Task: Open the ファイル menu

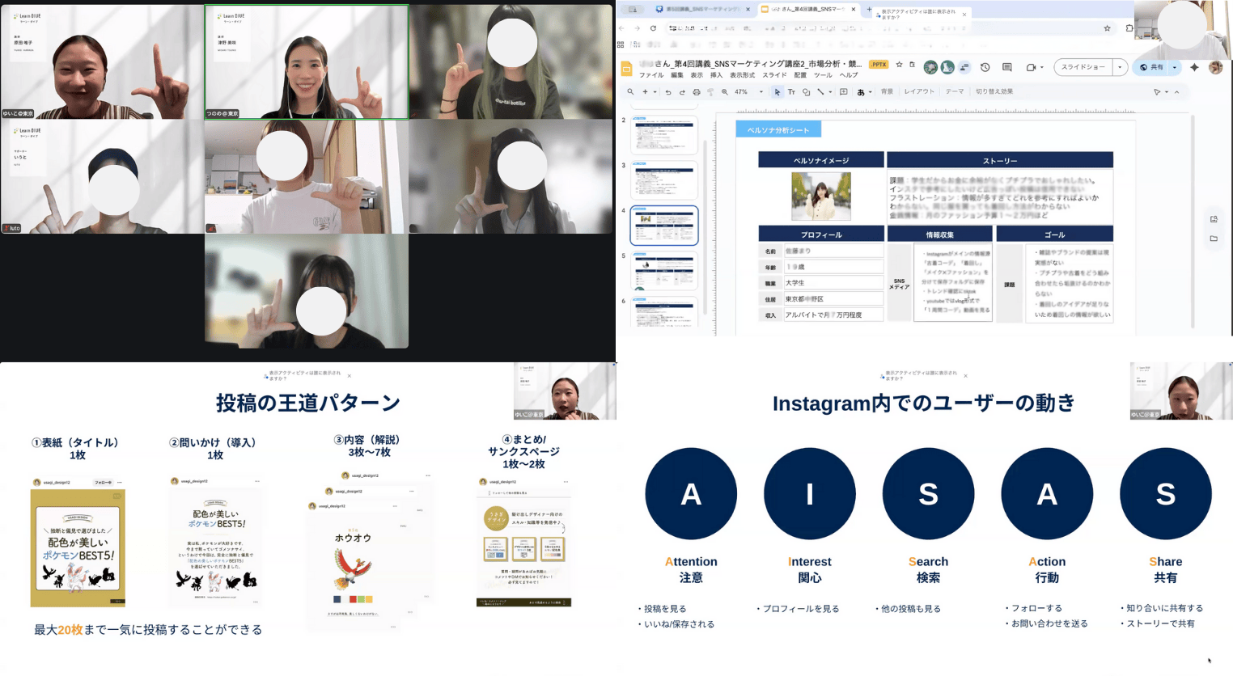Action: (x=651, y=75)
